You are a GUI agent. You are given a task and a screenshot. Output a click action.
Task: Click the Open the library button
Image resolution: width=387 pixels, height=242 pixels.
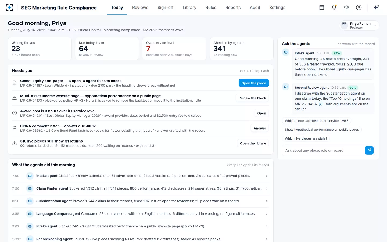coord(253,143)
